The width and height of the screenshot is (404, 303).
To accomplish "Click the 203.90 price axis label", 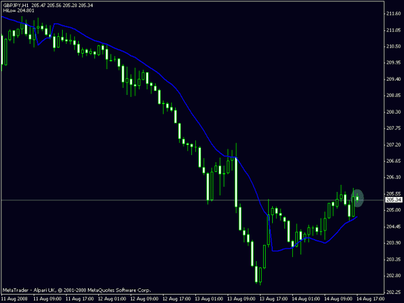I will 394,243.
